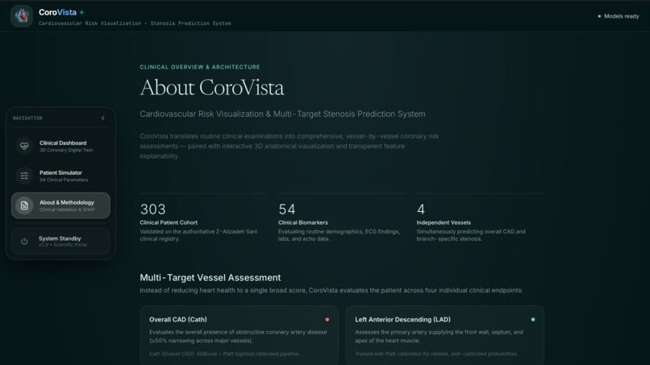This screenshot has width=650, height=365.
Task: Click the 4 Independent Vessels value
Action: tap(421, 209)
